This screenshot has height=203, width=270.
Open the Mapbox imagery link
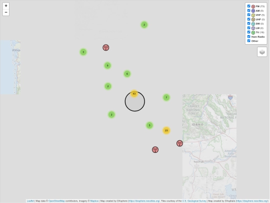tap(94, 201)
